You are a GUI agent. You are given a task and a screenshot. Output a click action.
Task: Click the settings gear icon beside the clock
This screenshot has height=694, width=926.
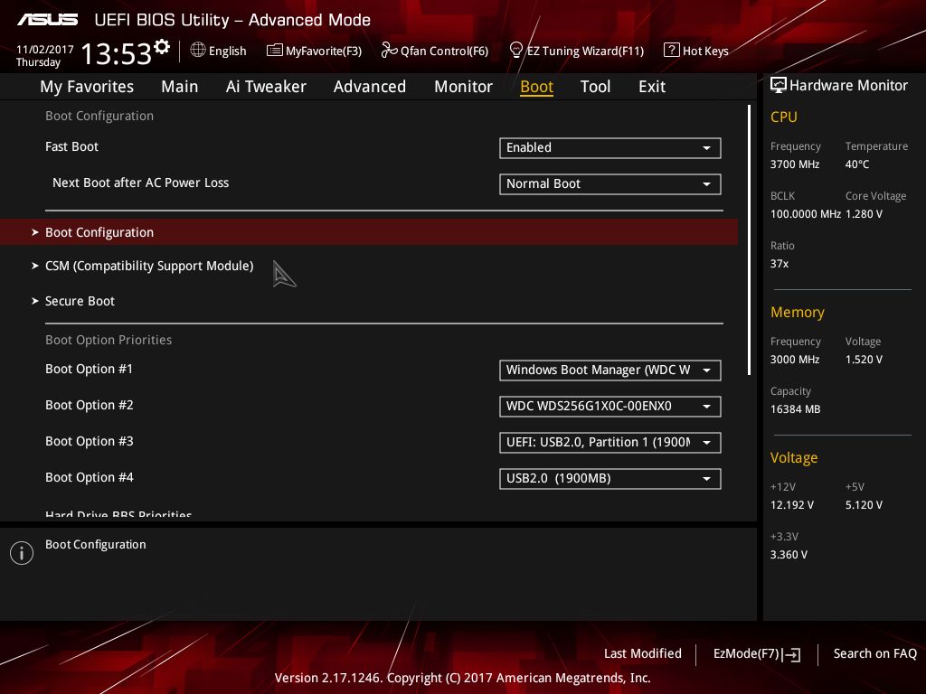[162, 47]
